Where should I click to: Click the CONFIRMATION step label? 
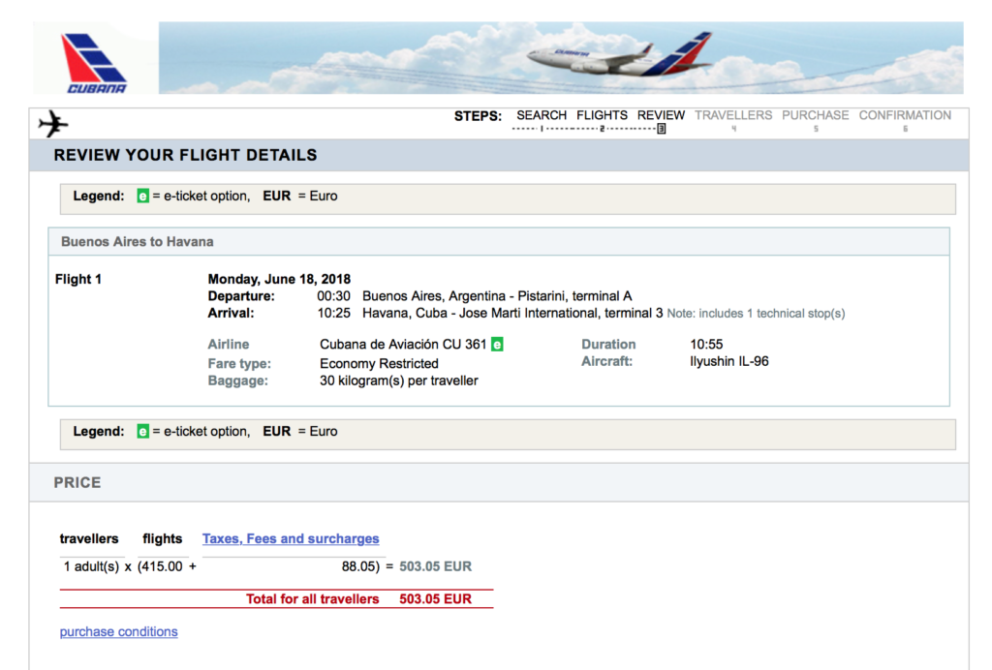(905, 114)
